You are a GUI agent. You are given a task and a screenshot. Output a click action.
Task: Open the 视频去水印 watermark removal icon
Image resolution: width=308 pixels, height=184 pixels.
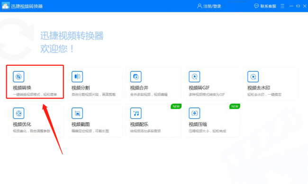253,77
